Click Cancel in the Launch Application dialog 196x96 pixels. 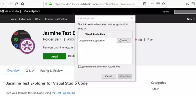pos(108,76)
